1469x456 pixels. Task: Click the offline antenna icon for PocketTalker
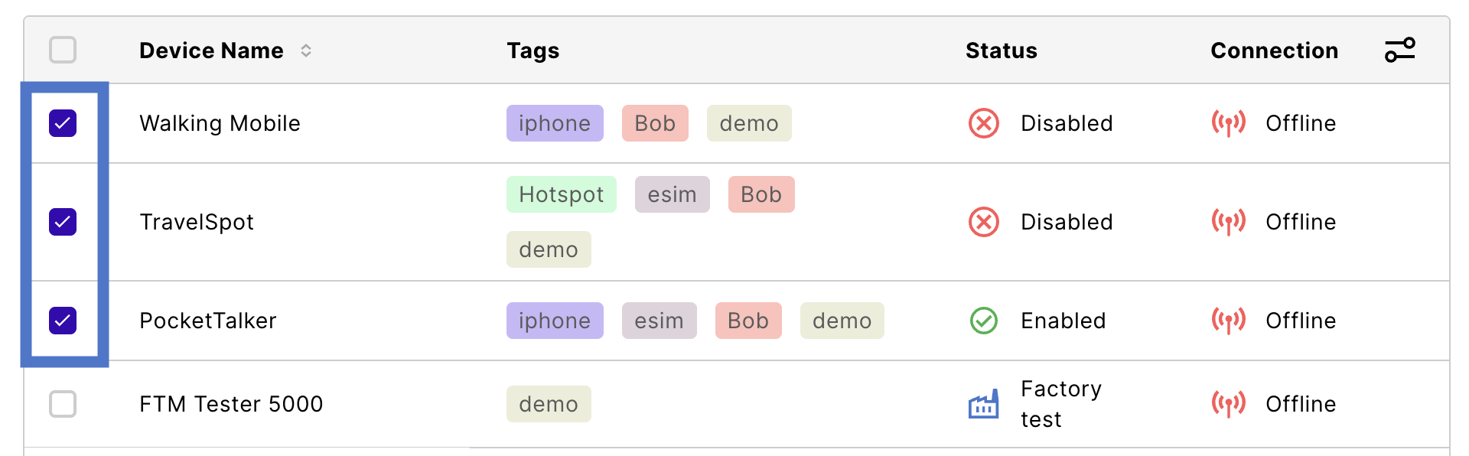point(1229,321)
